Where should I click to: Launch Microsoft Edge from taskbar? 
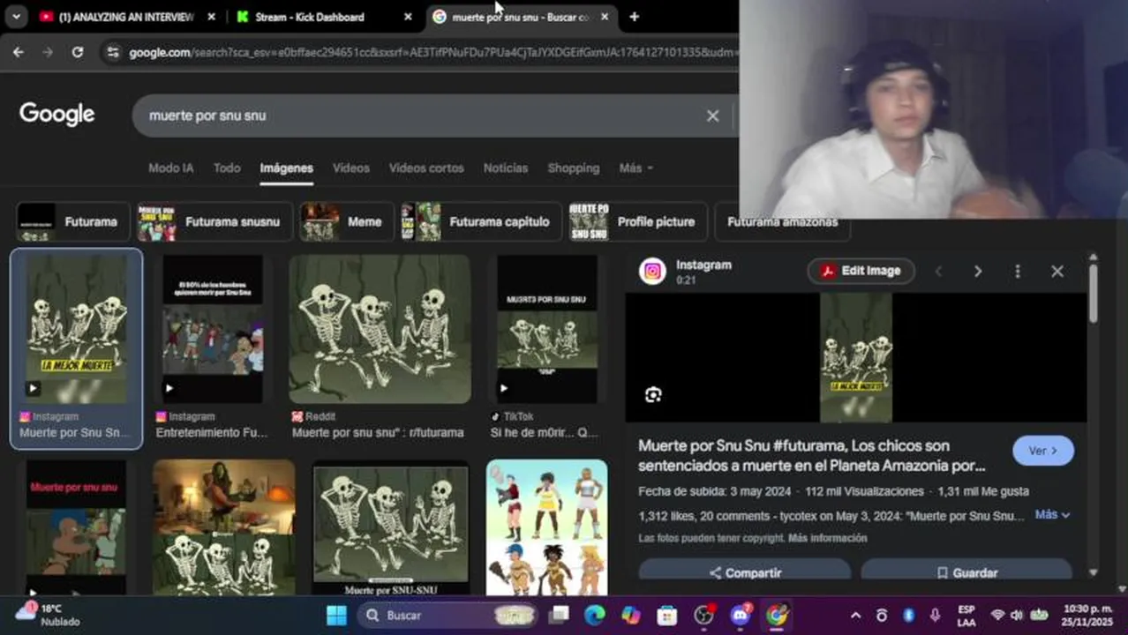(x=595, y=615)
